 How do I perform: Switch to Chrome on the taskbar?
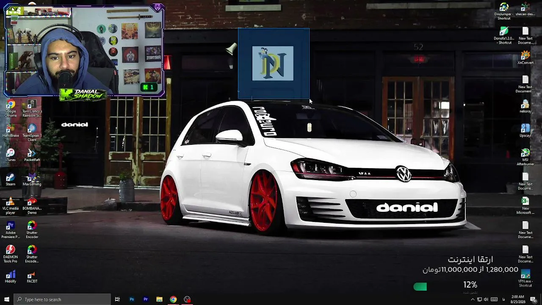(x=173, y=299)
